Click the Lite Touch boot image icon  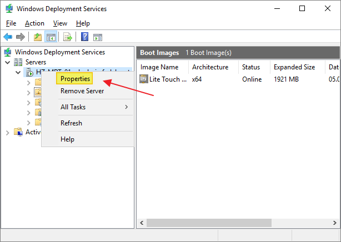(x=144, y=79)
